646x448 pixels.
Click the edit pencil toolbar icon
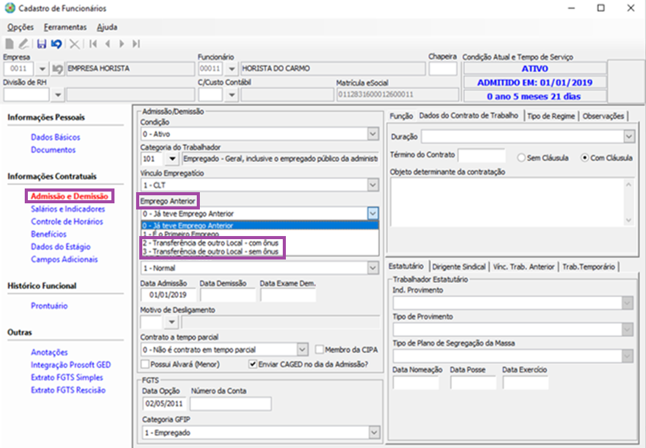click(24, 44)
